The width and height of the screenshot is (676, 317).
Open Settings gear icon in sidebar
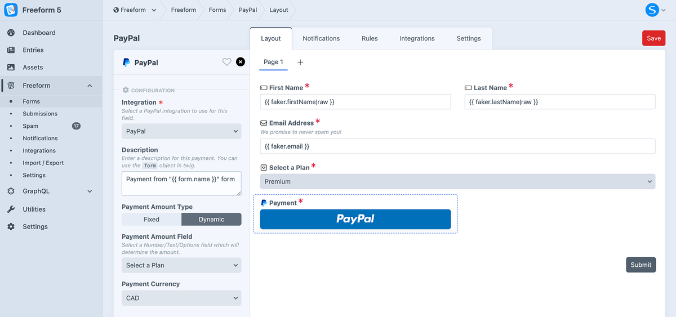(11, 226)
